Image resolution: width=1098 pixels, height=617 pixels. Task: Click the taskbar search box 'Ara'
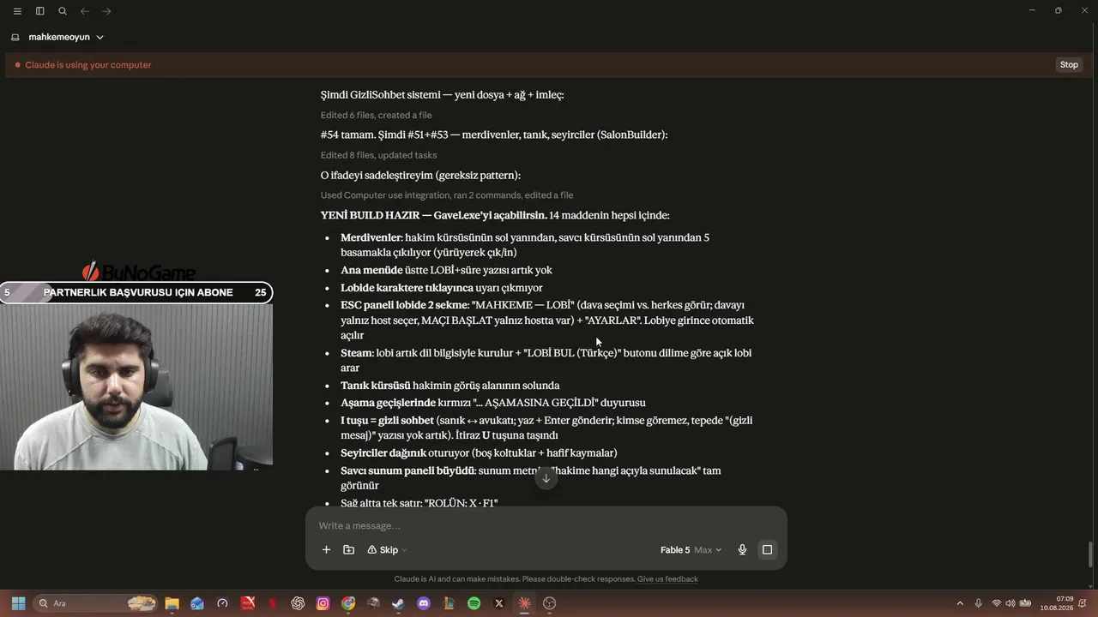tap(96, 603)
